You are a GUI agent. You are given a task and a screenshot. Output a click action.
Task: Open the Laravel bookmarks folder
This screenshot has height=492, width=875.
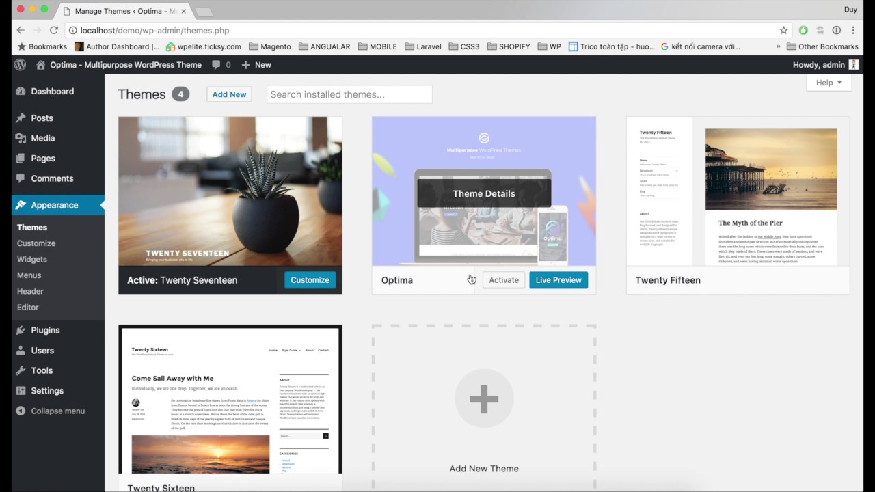(x=422, y=46)
